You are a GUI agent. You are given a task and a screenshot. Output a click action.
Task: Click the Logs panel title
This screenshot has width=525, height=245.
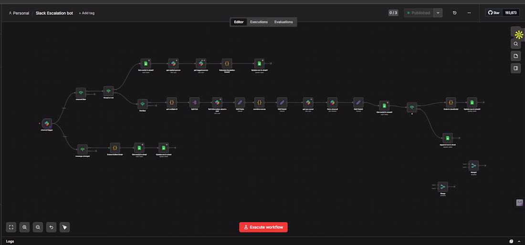[10, 241]
